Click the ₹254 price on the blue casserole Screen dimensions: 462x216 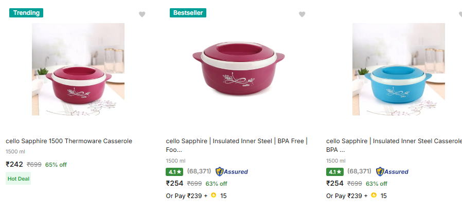click(x=335, y=184)
